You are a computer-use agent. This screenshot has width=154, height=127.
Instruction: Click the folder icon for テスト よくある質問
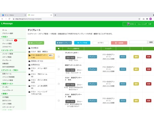tap(29, 86)
